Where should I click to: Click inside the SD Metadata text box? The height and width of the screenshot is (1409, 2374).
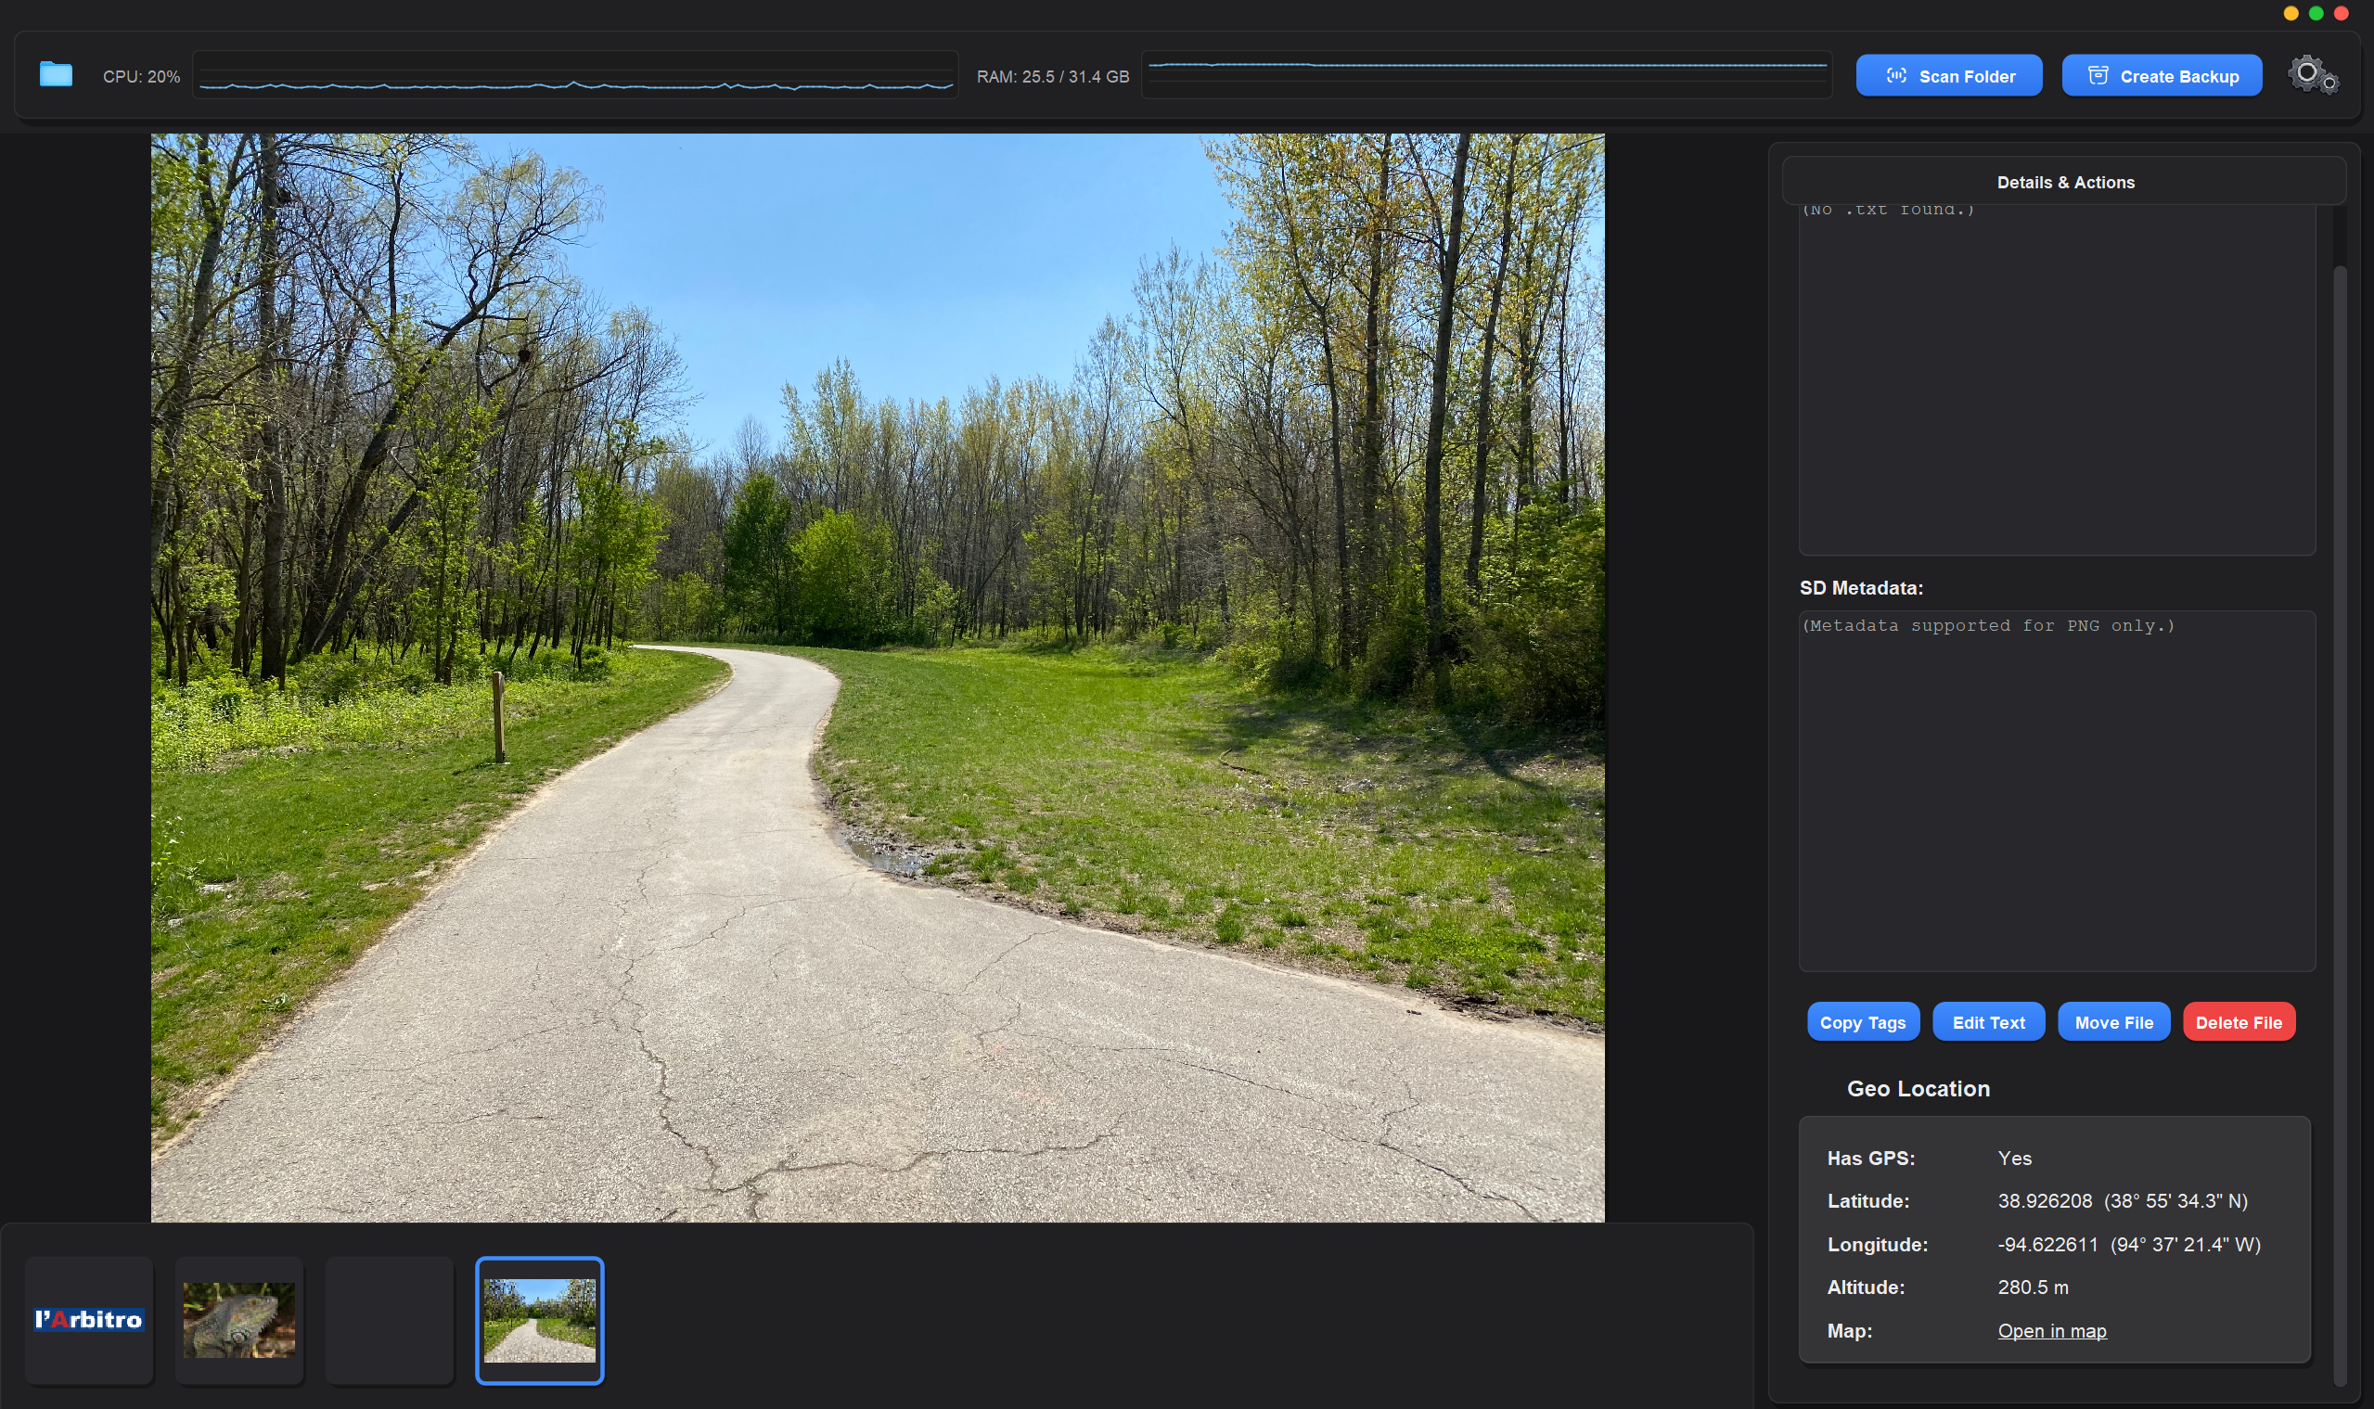click(x=2057, y=791)
